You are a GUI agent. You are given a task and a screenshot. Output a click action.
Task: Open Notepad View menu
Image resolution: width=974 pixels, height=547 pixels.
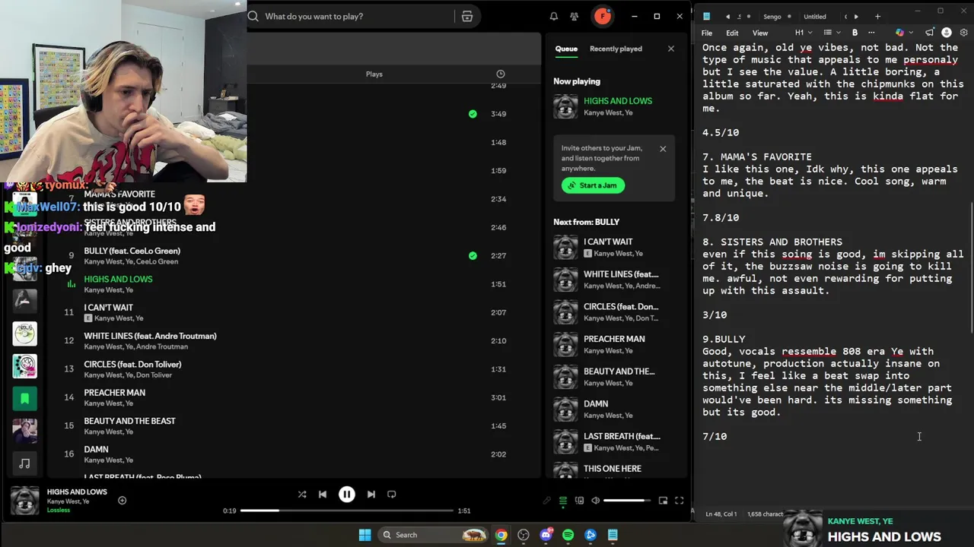pyautogui.click(x=760, y=33)
